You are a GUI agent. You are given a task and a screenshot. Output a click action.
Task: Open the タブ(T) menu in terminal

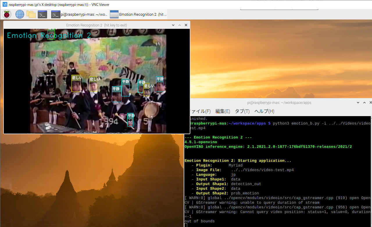[242, 111]
